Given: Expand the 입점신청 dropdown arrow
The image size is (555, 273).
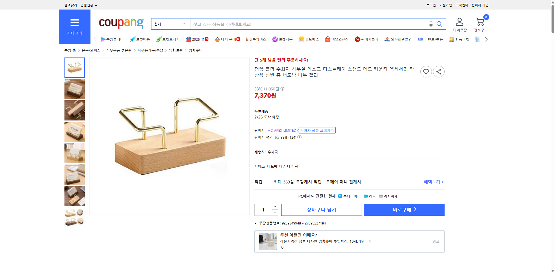Looking at the screenshot, I should [97, 5].
